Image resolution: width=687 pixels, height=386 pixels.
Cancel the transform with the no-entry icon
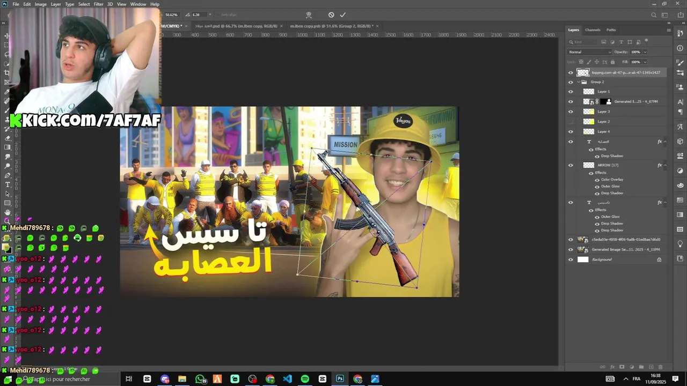click(331, 15)
